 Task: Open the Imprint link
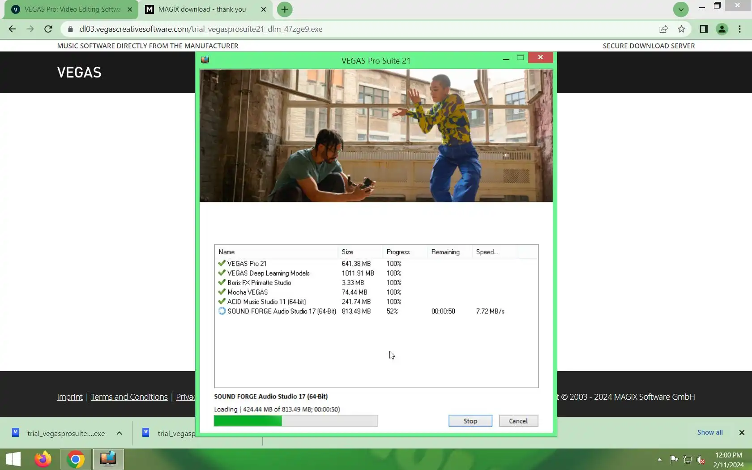point(70,397)
